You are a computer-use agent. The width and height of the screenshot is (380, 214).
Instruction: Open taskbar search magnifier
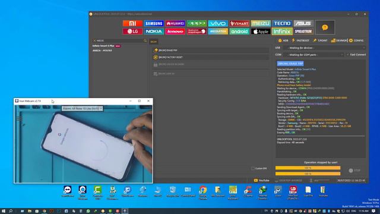click(x=11, y=211)
